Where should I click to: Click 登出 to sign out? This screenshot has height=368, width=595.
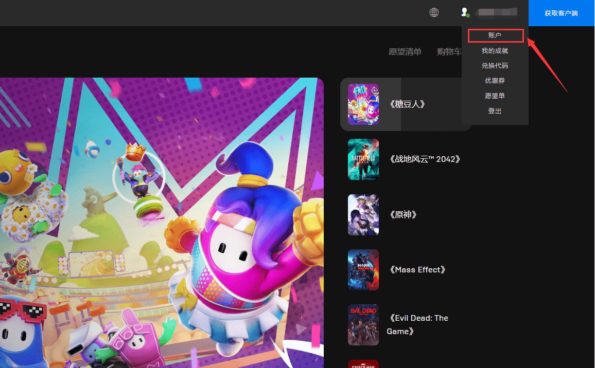(495, 111)
